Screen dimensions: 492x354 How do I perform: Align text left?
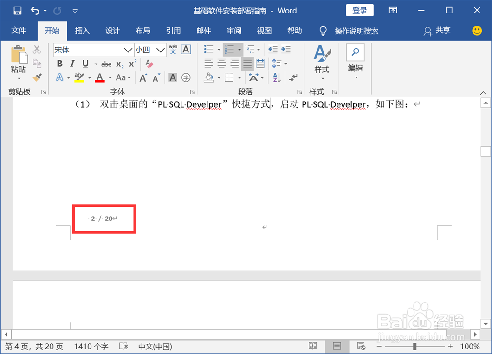(x=208, y=64)
